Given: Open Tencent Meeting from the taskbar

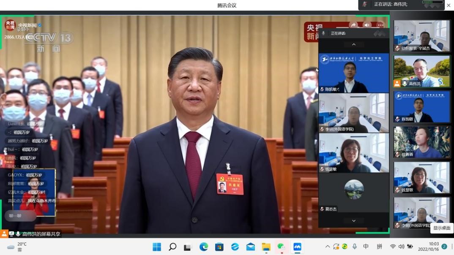Looking at the screenshot, I should coord(297,247).
